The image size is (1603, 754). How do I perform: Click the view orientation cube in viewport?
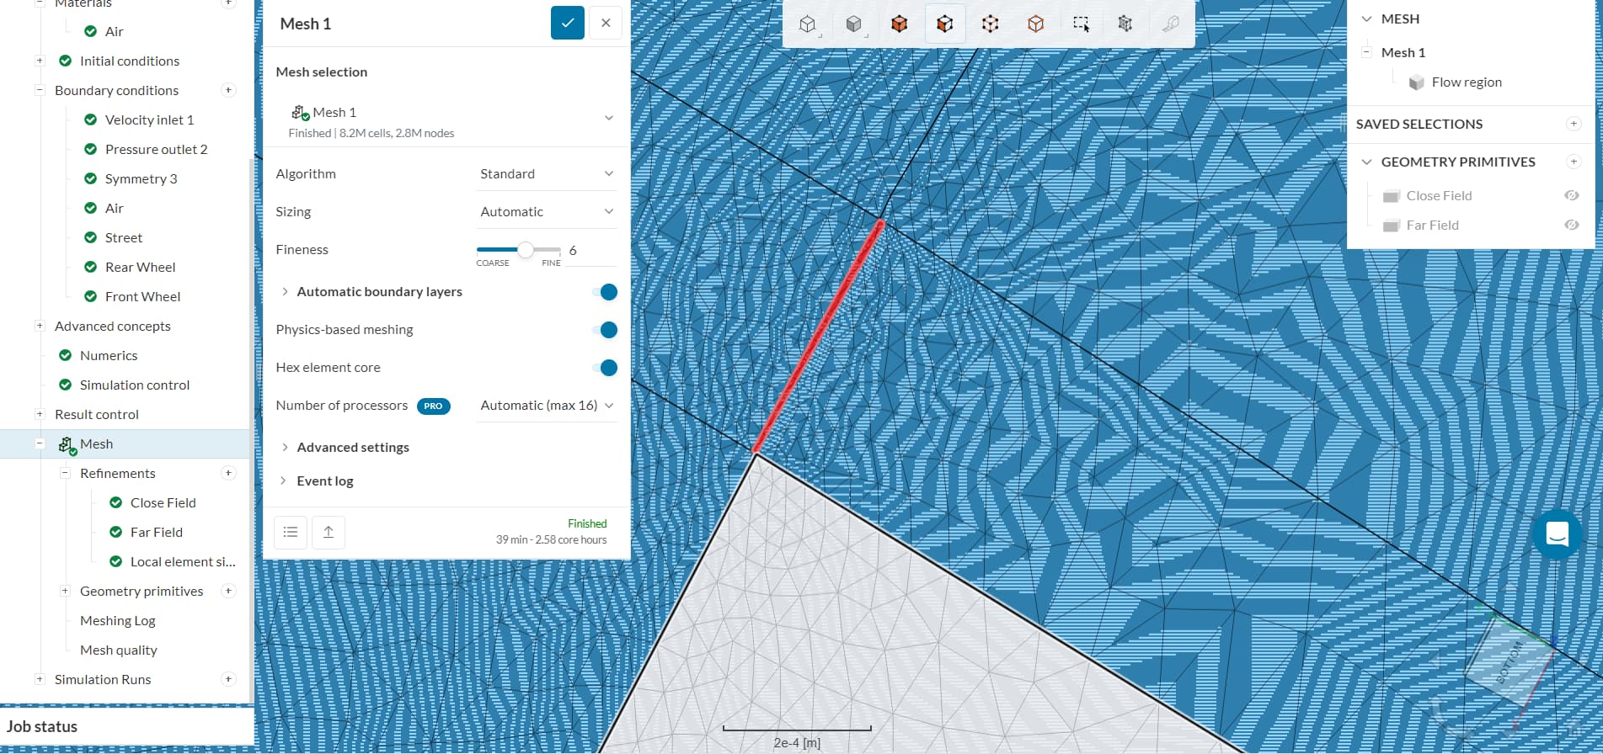click(x=1509, y=661)
